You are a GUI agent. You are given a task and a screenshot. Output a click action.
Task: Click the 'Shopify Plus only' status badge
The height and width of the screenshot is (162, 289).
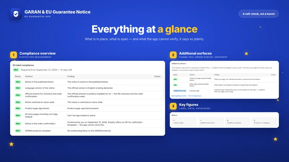(180, 91)
